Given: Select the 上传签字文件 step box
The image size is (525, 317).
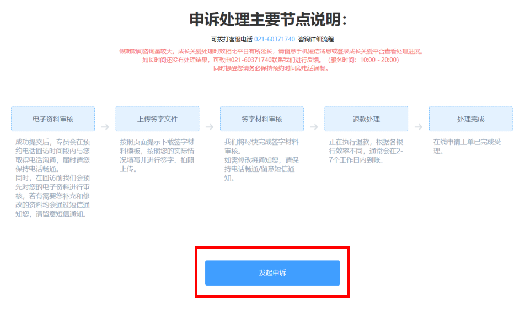Looking at the screenshot, I should coord(157,119).
